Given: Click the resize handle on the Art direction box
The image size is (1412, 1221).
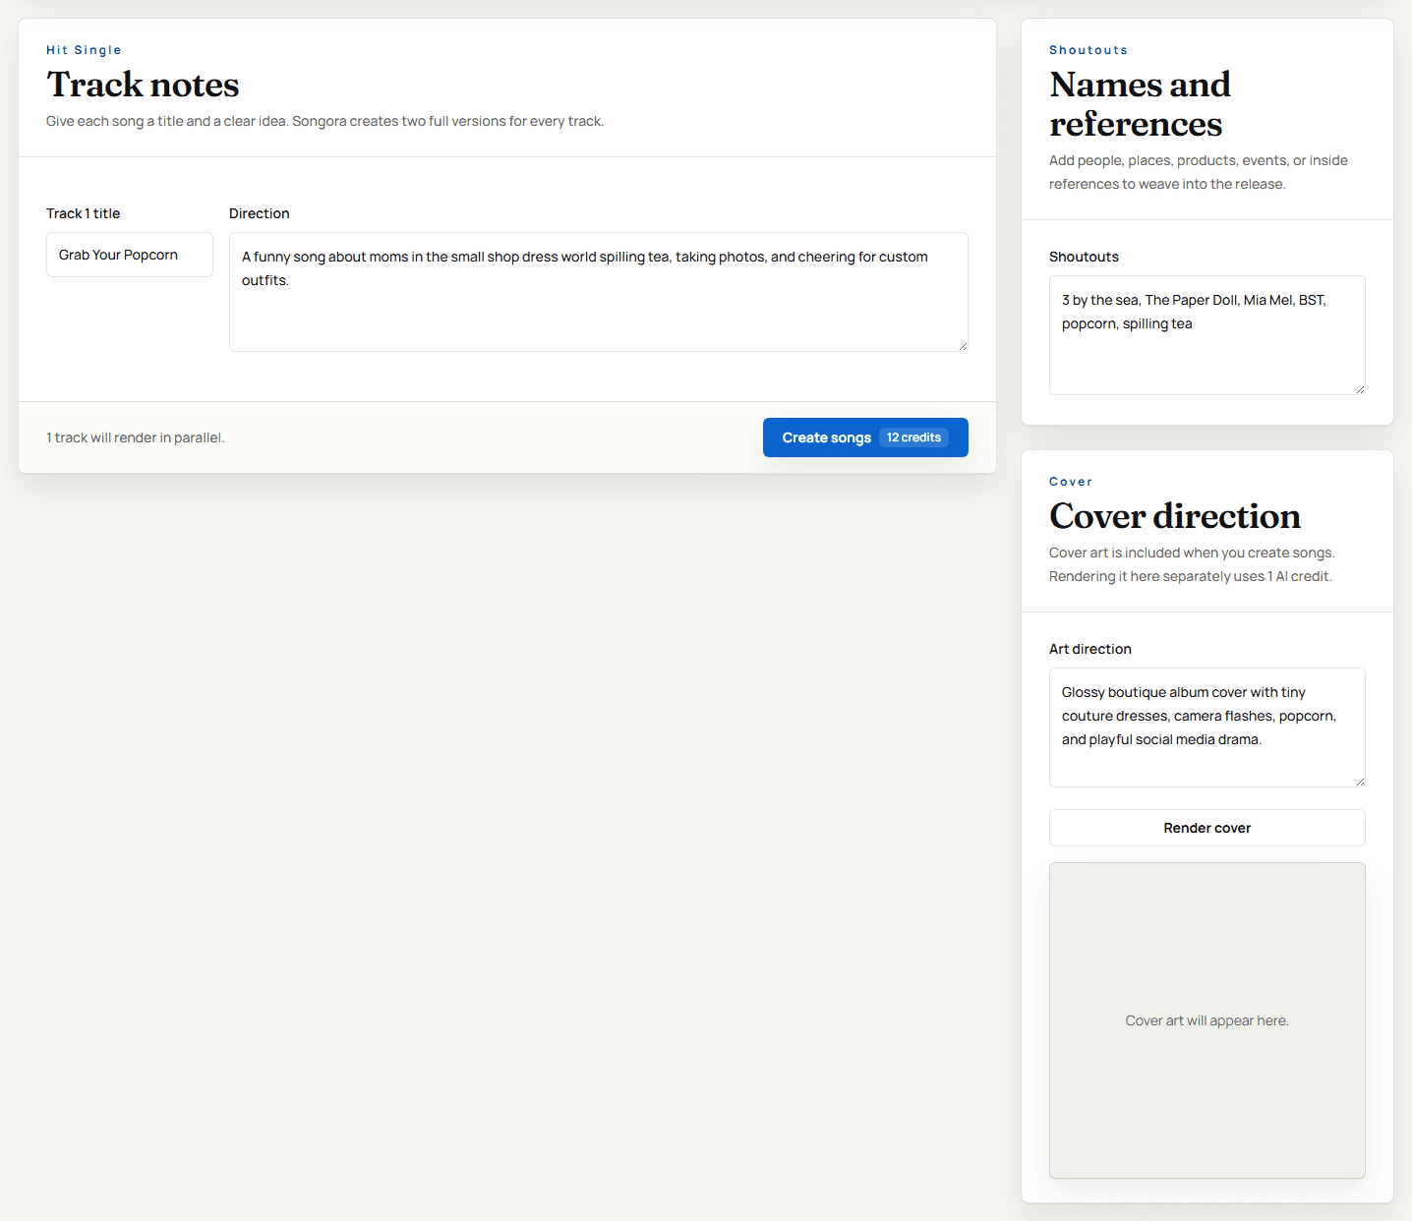Looking at the screenshot, I should click(x=1360, y=781).
